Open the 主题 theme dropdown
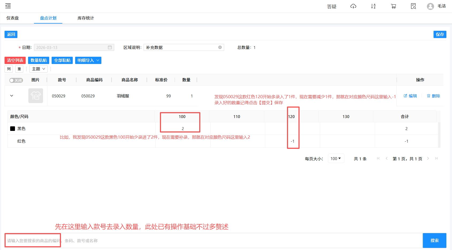 (38, 69)
